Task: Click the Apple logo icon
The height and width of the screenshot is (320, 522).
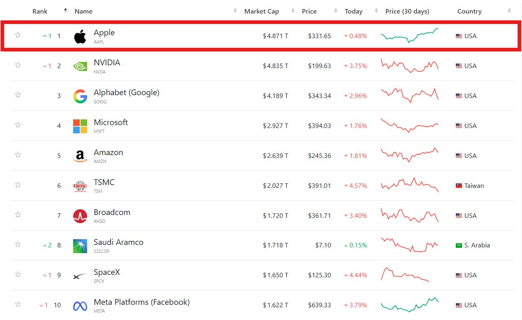Action: pos(80,36)
